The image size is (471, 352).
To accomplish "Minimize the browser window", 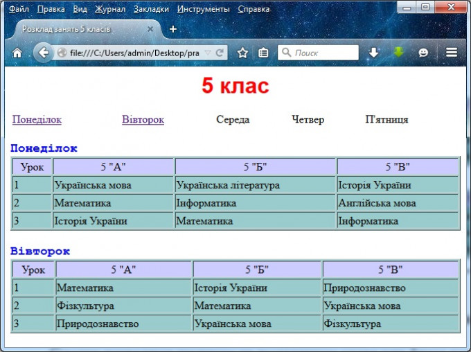I will click(x=407, y=7).
